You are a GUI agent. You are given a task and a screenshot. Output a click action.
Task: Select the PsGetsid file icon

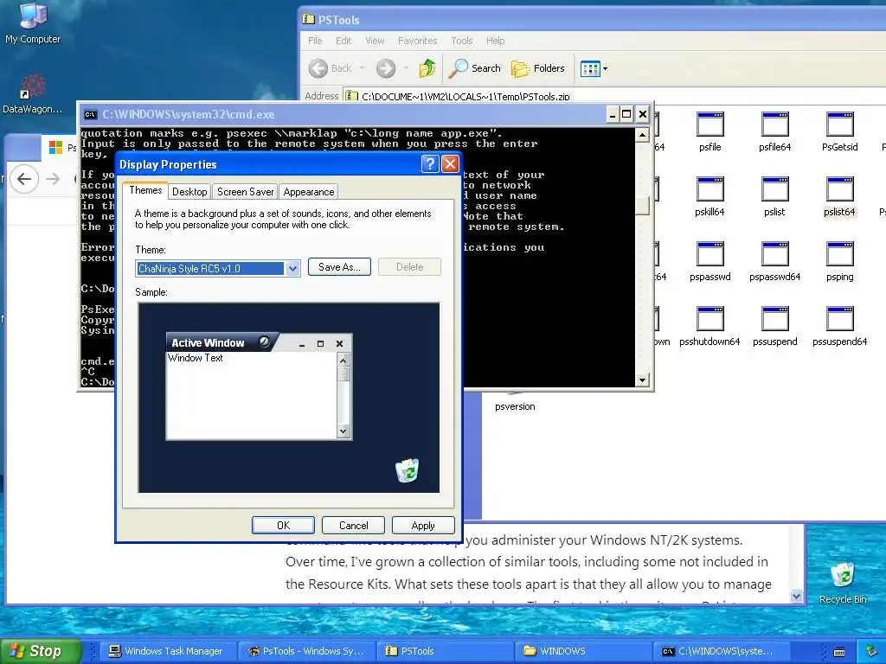pyautogui.click(x=839, y=131)
